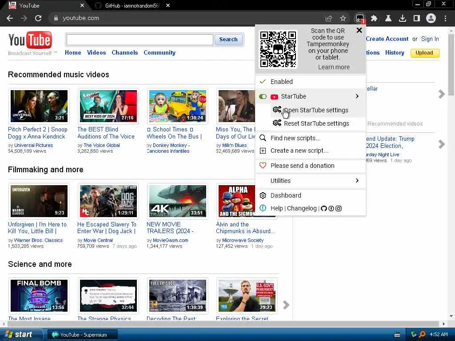Viewport: 455px width, 341px height.
Task: Open the Best Kids of 2024 Voice thumbnail
Action: coord(108,106)
